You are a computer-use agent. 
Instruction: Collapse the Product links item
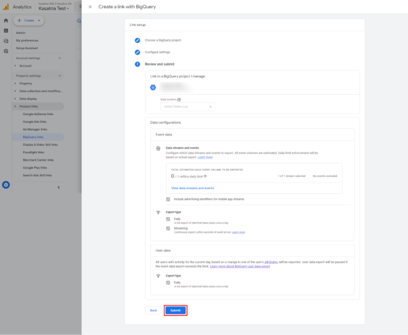click(x=15, y=106)
